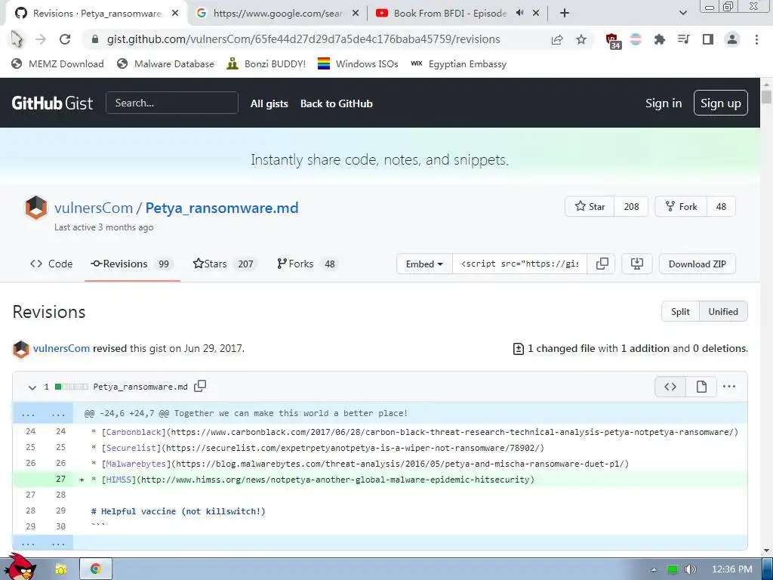773x580 pixels.
Task: Open the Stars tab
Action: coord(223,264)
